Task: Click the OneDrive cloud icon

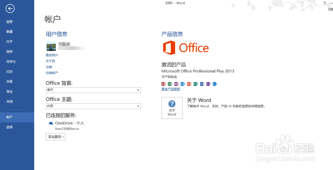Action: (x=51, y=123)
